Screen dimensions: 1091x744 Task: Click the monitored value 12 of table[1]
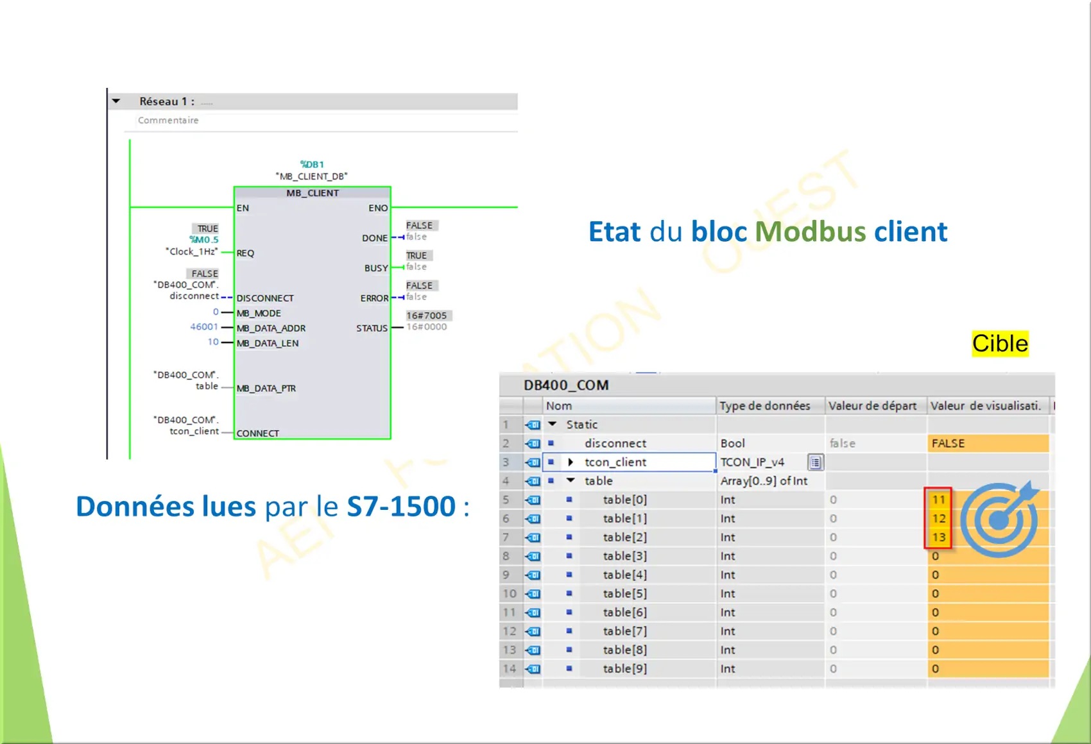[939, 518]
